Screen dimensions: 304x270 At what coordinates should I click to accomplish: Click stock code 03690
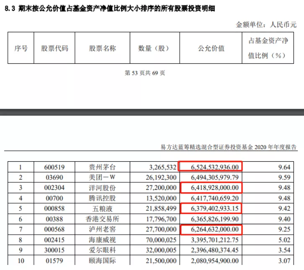[54, 177]
